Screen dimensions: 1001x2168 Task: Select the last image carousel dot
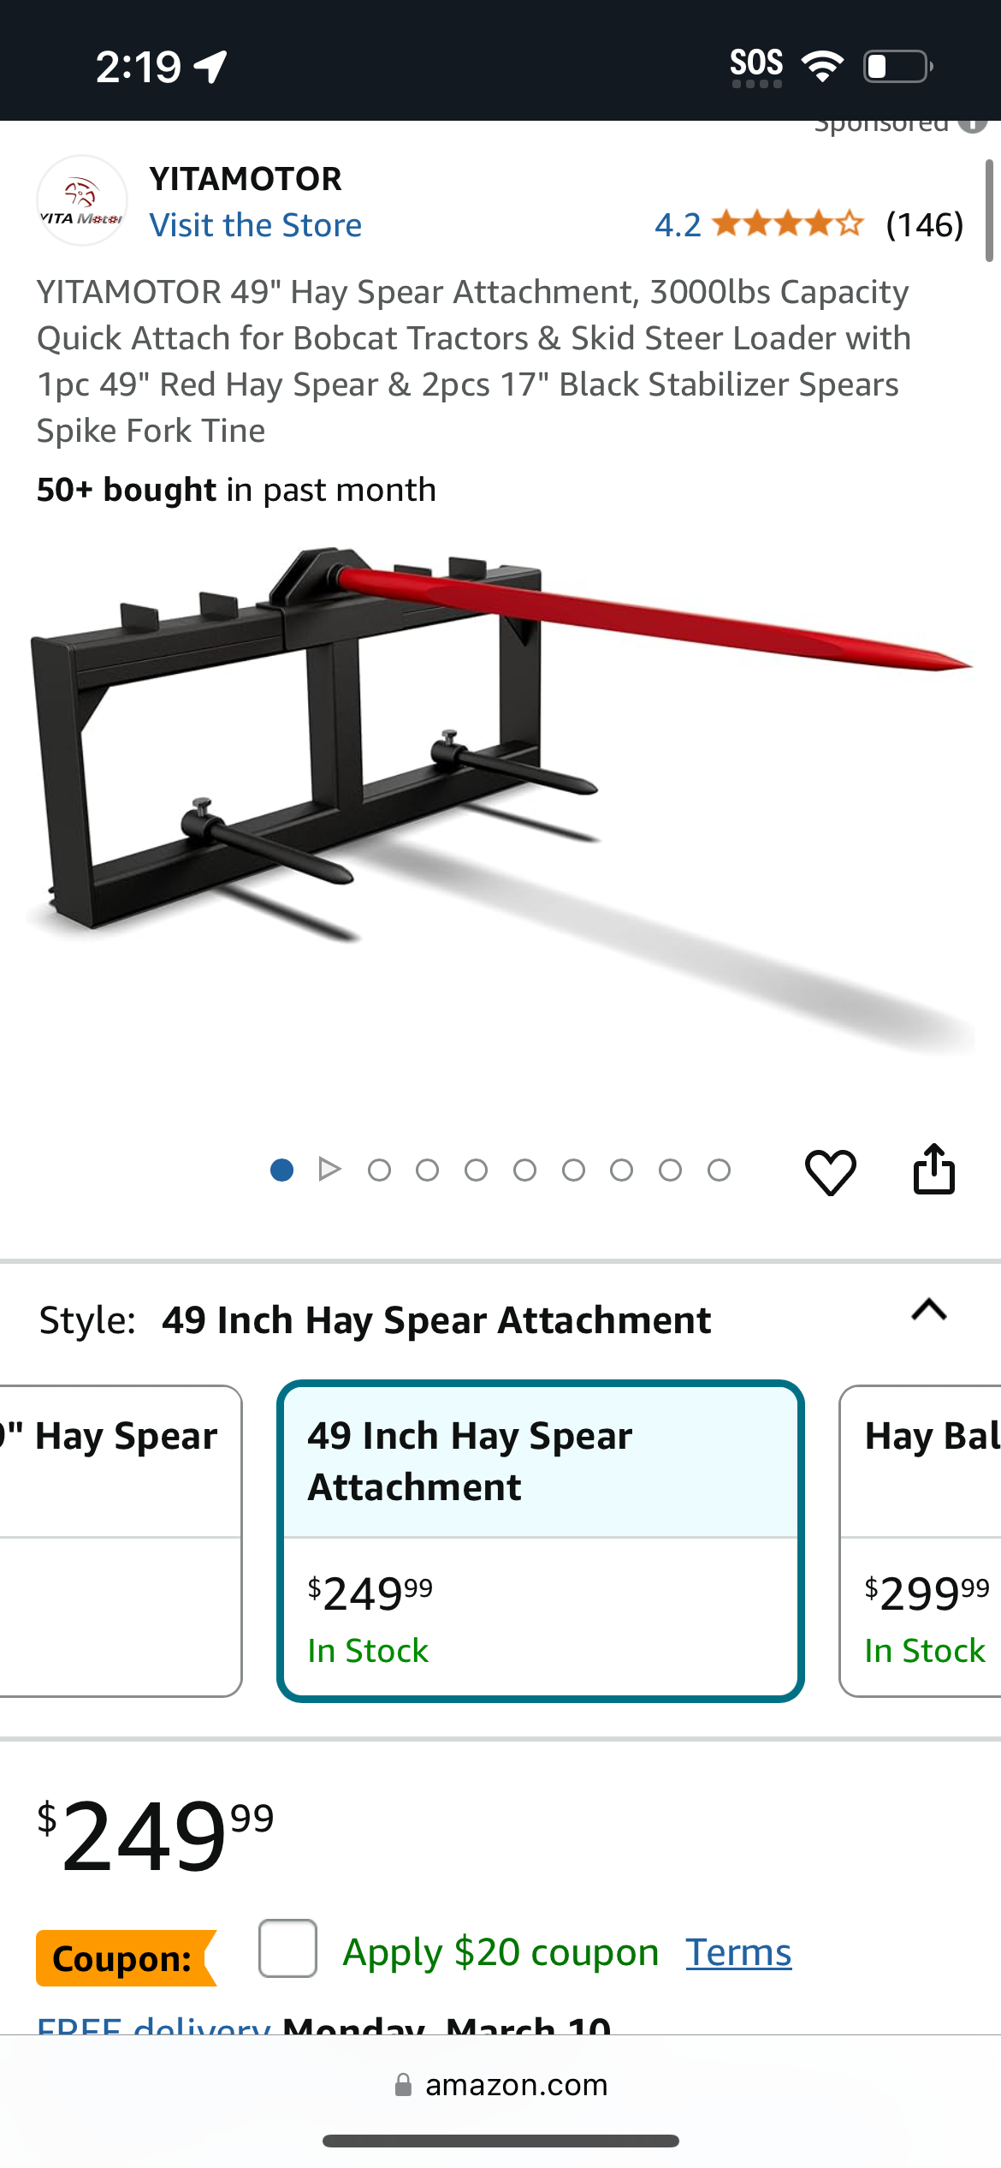point(719,1170)
